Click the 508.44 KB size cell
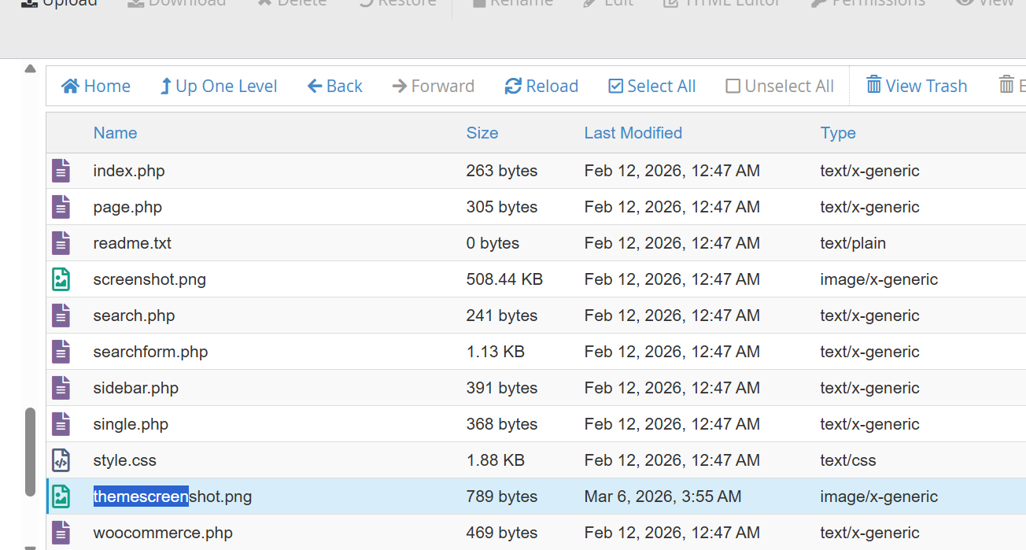The width and height of the screenshot is (1026, 550). click(x=504, y=279)
